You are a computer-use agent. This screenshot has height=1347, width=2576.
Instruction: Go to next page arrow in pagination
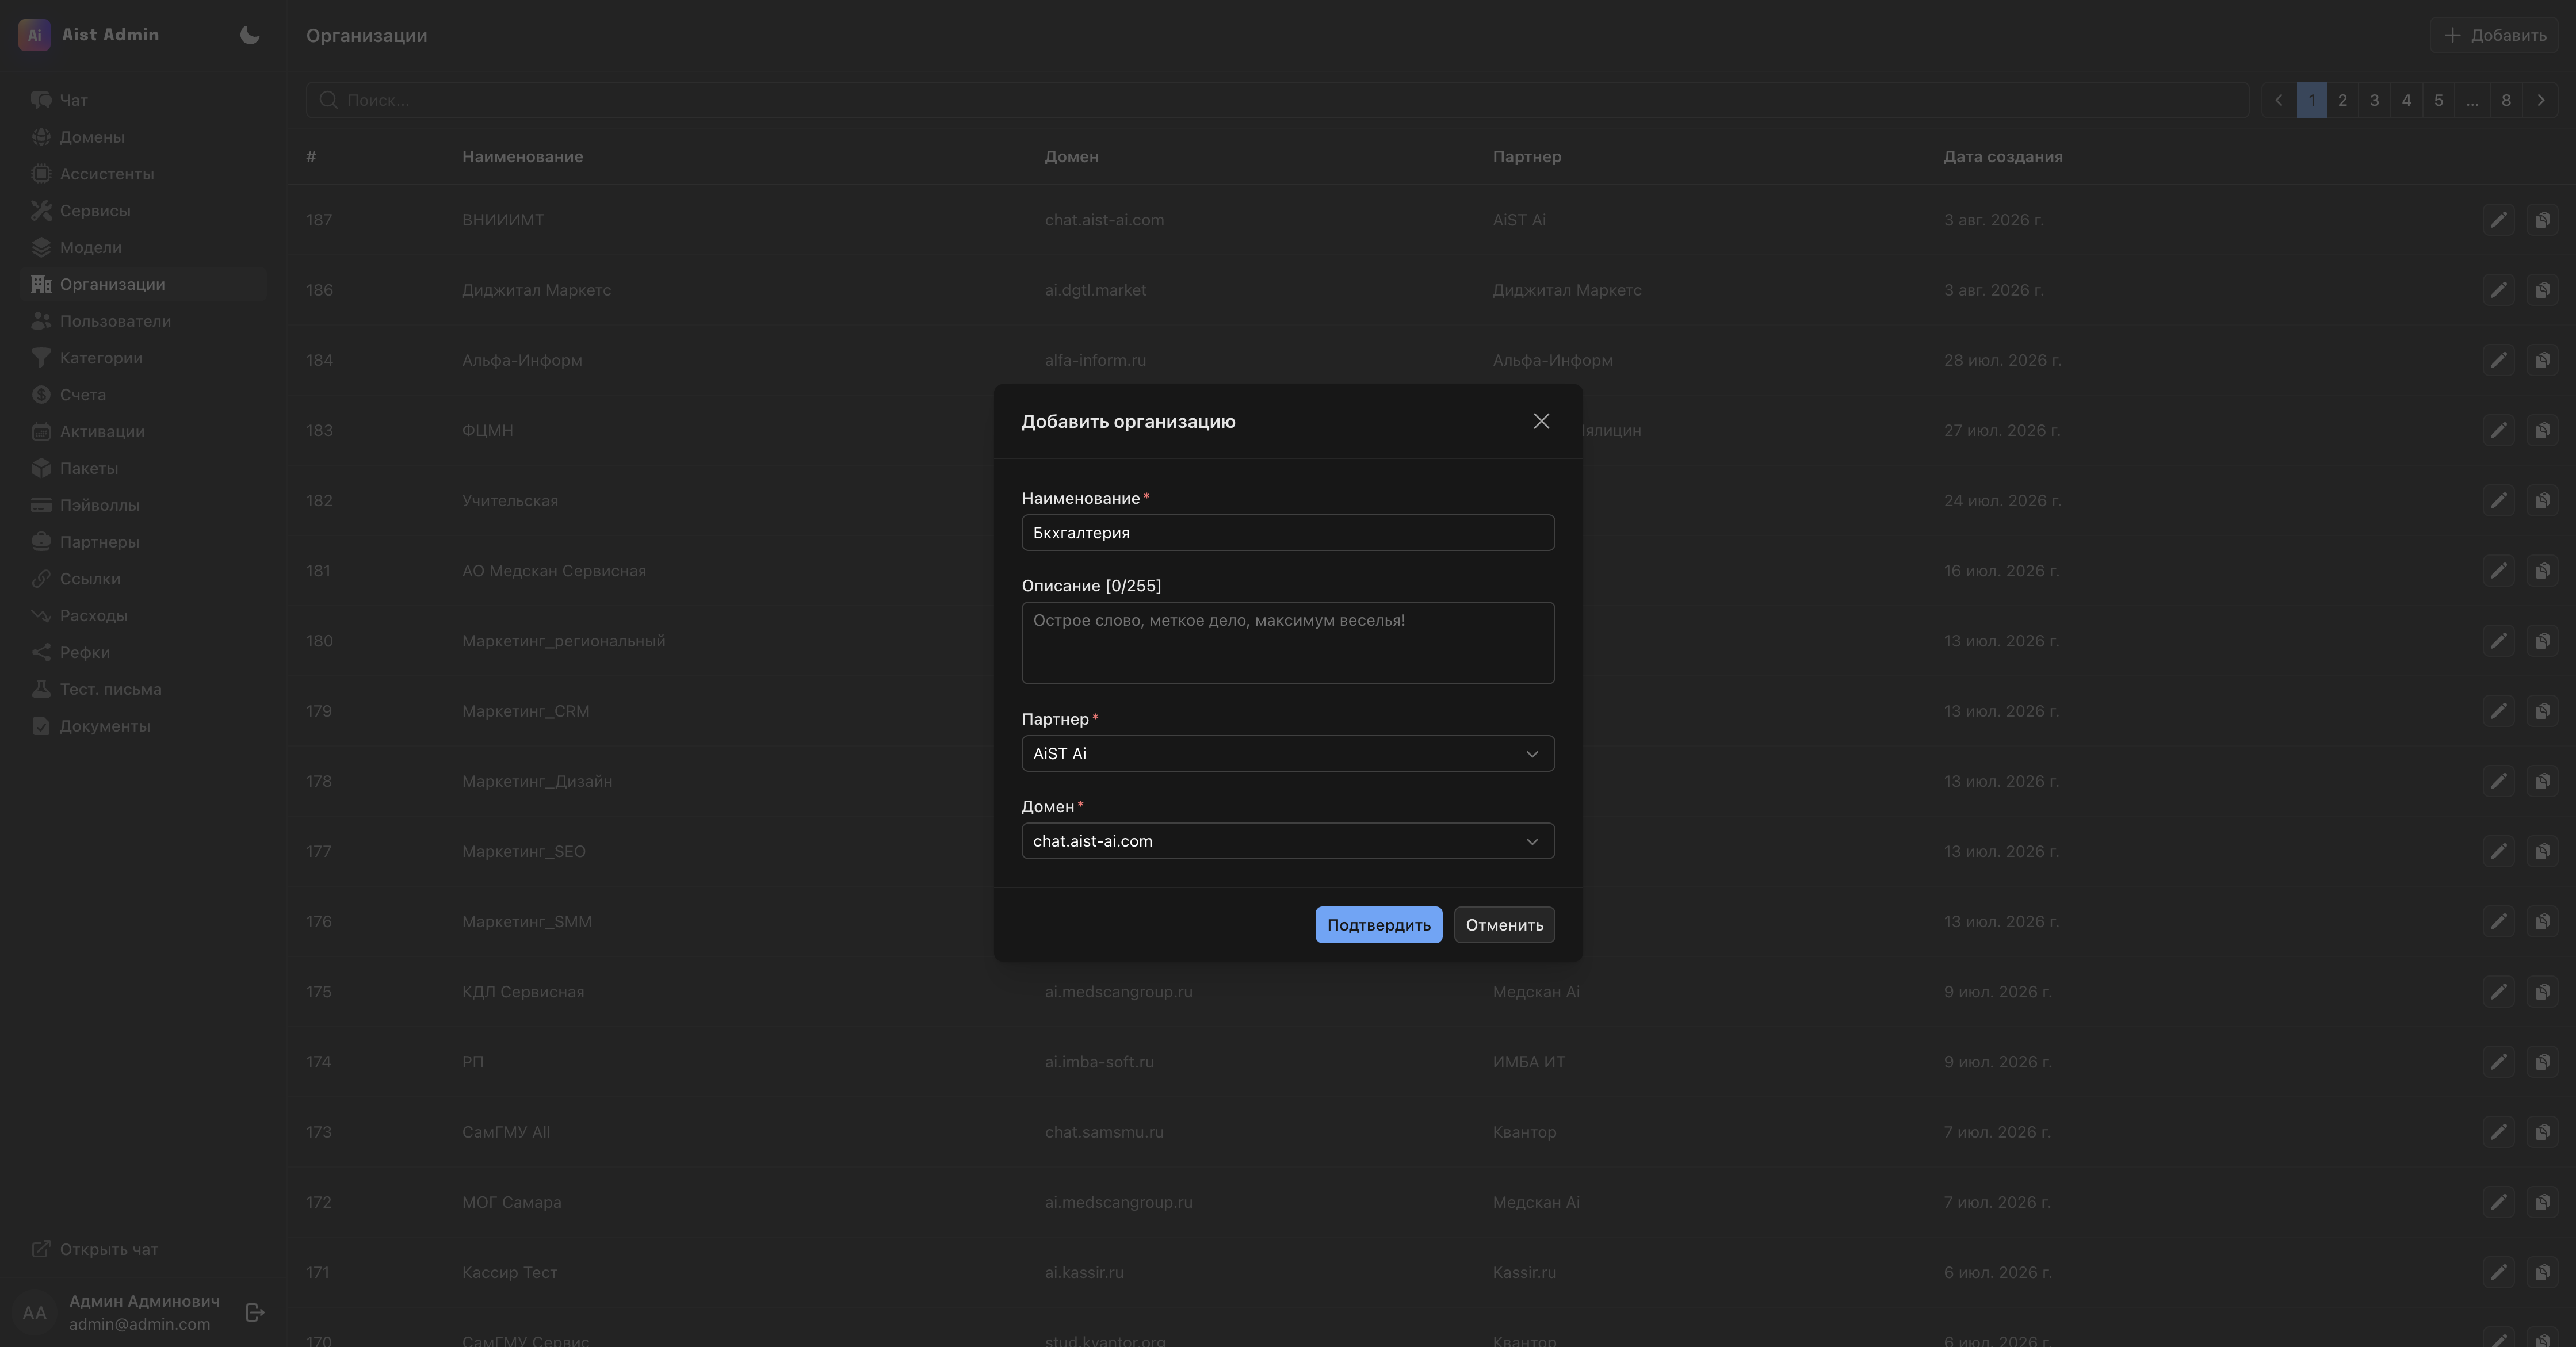tap(2541, 100)
